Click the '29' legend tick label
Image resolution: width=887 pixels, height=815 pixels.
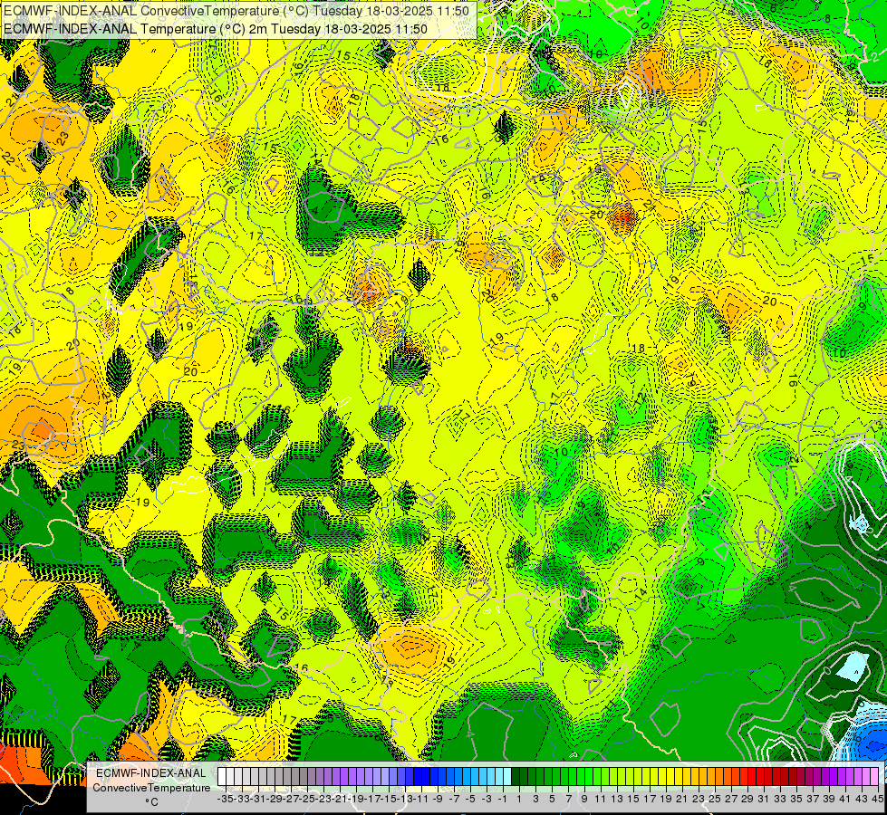747,799
